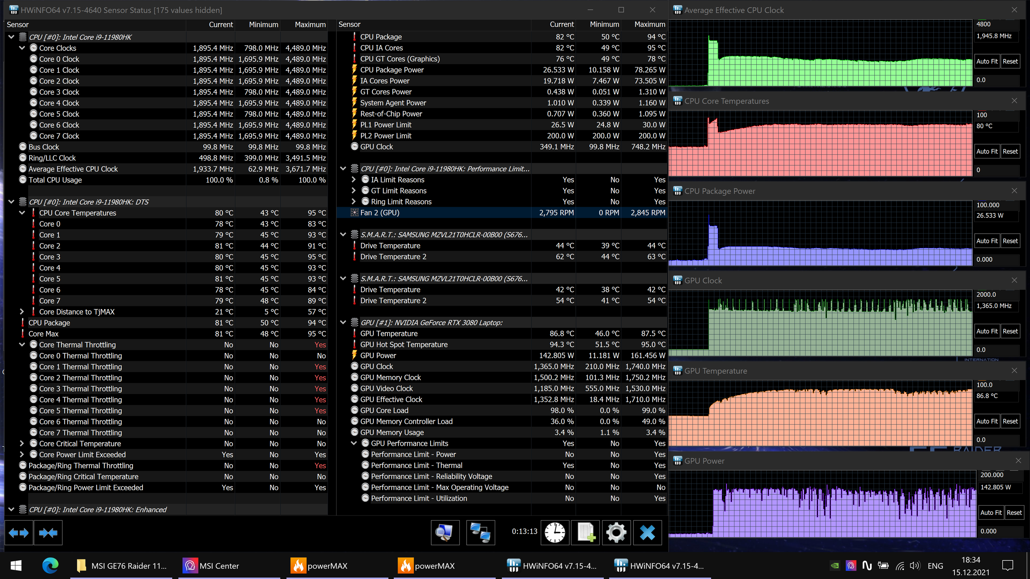Expand Core Distance to TjMAX
Image resolution: width=1030 pixels, height=579 pixels.
[22, 312]
